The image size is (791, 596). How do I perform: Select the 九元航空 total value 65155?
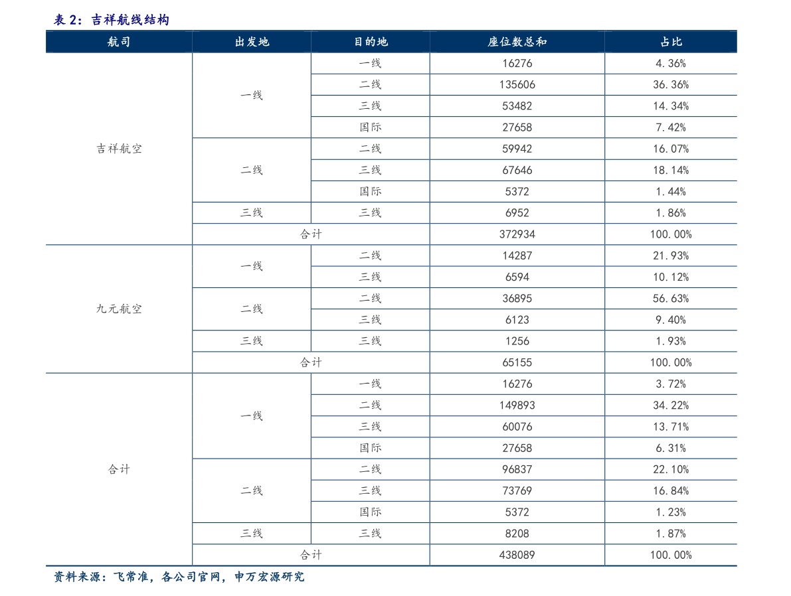point(517,362)
